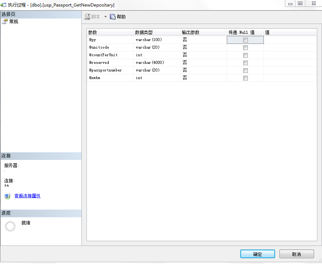Check Null for the @countPerUnit parameter
Screen dimensions: 322x264
pyautogui.click(x=245, y=55)
